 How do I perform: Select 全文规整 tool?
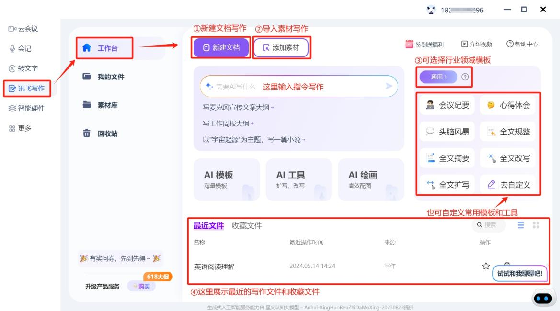click(508, 132)
